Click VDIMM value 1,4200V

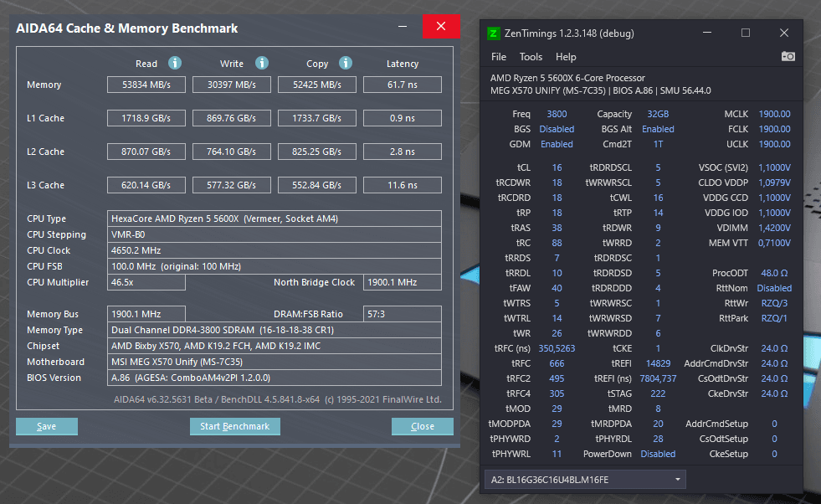tap(774, 228)
